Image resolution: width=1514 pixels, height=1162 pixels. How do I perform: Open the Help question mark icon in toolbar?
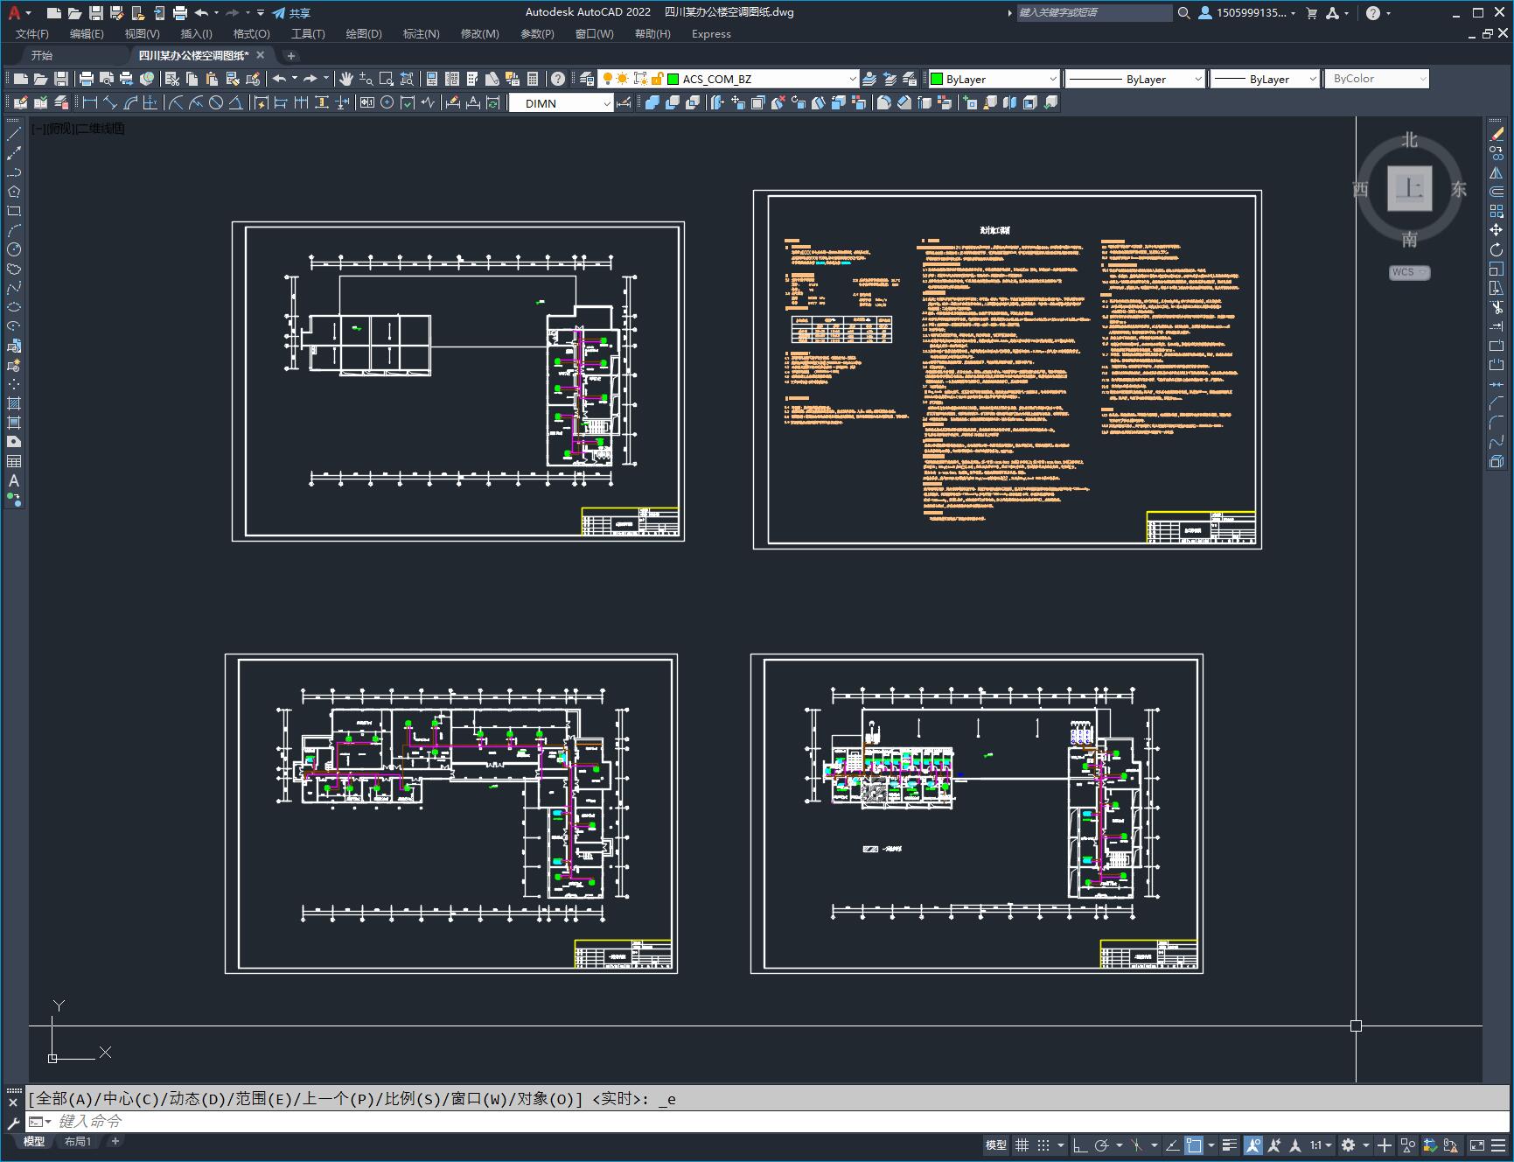tap(558, 79)
